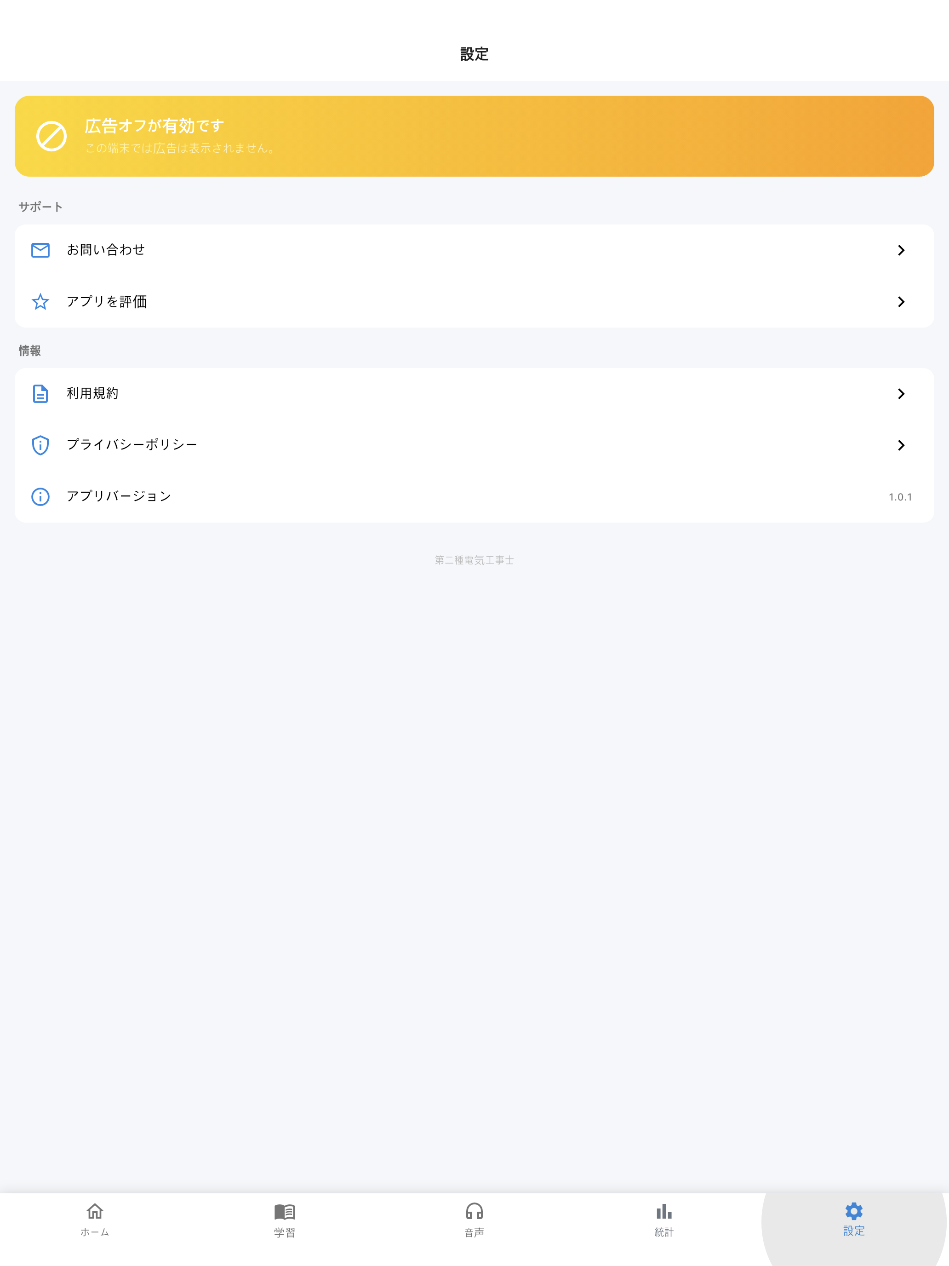Tap the envelope icon beside お問い合わせ
The image size is (949, 1266).
(40, 250)
